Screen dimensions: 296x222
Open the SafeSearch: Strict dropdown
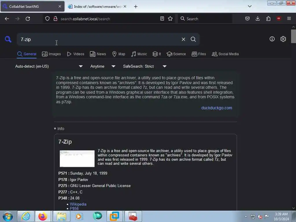coord(145,66)
